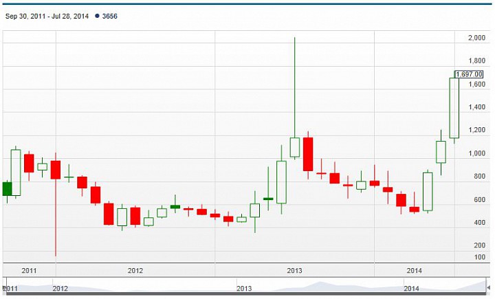Click the right arrow of the range navigator
The image size is (495, 299).
click(x=489, y=288)
